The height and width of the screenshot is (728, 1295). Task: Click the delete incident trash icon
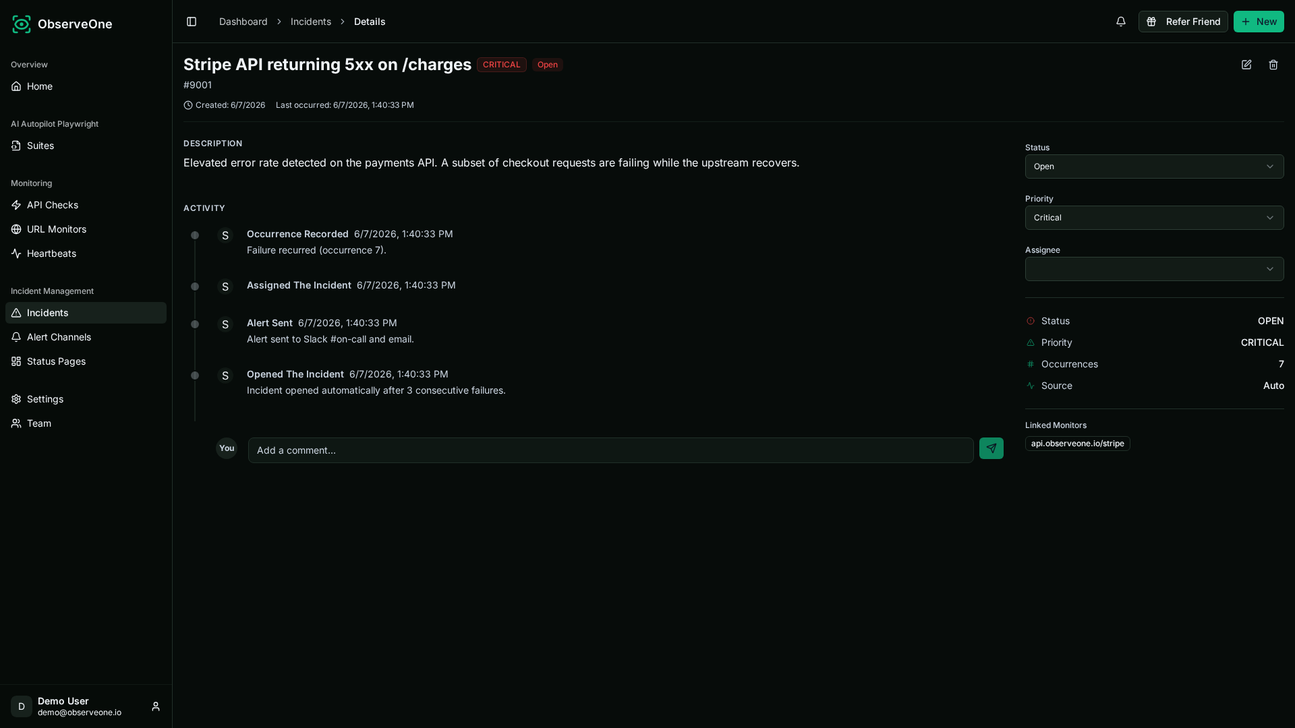coord(1273,65)
